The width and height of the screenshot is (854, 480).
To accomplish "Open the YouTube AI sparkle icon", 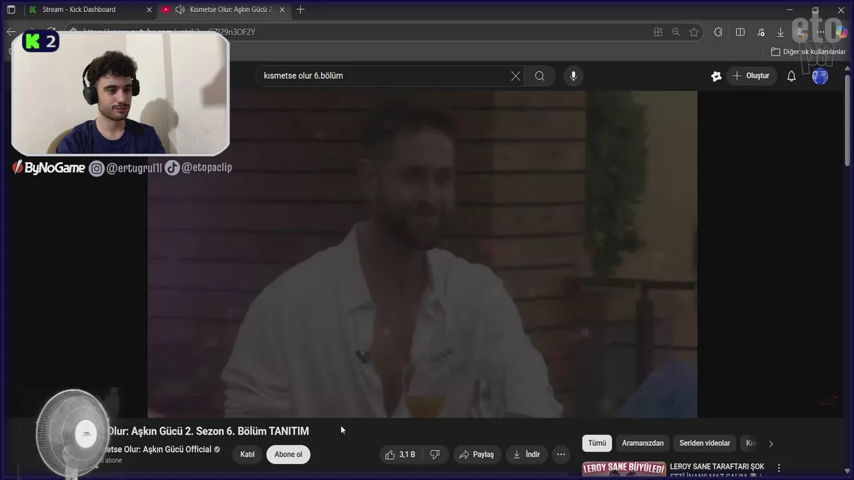I will coord(717,76).
